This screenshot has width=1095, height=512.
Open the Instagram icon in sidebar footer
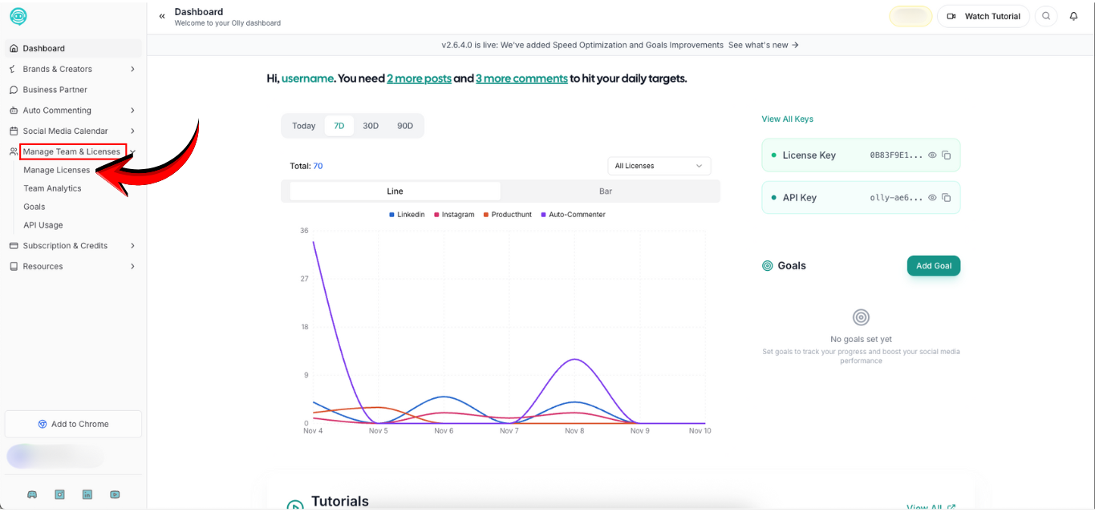pos(59,494)
